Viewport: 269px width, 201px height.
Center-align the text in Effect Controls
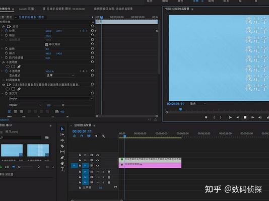click(16, 111)
